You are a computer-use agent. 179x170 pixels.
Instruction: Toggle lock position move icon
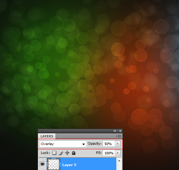click(67, 153)
